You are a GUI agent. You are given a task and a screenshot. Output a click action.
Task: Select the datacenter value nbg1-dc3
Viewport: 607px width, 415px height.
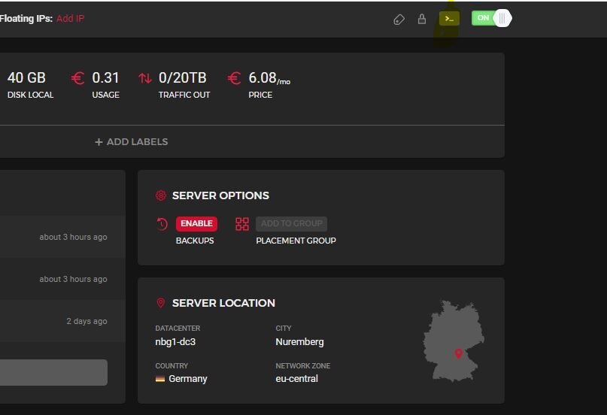(x=175, y=342)
